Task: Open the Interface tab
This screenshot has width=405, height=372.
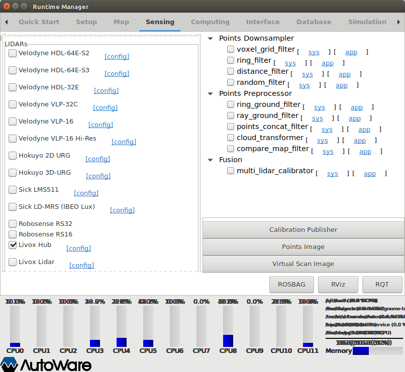Action: click(x=263, y=22)
